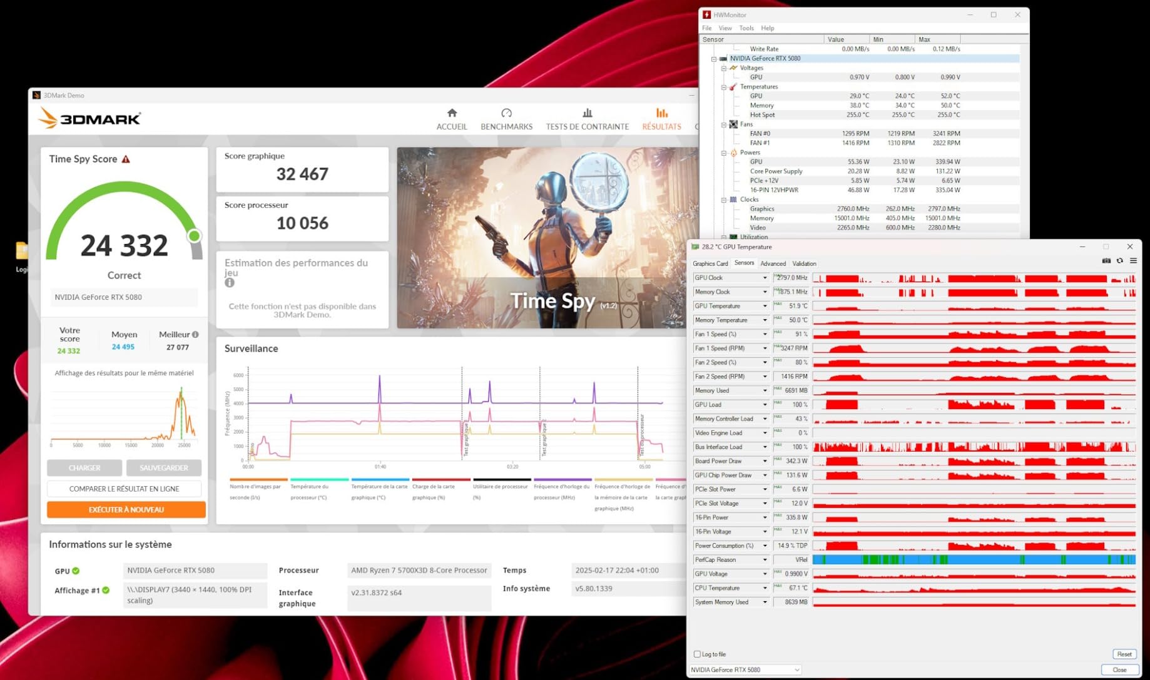The image size is (1150, 680).
Task: Select the Résultats bars icon in 3DMark
Action: (661, 113)
